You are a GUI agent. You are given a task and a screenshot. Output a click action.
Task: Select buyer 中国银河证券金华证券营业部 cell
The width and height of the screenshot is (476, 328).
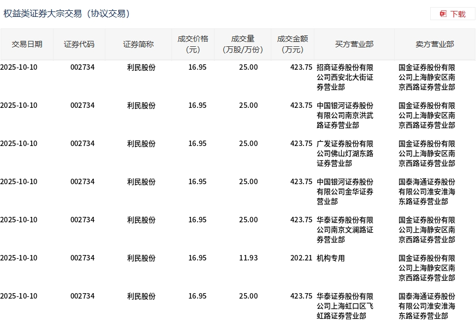345,192
